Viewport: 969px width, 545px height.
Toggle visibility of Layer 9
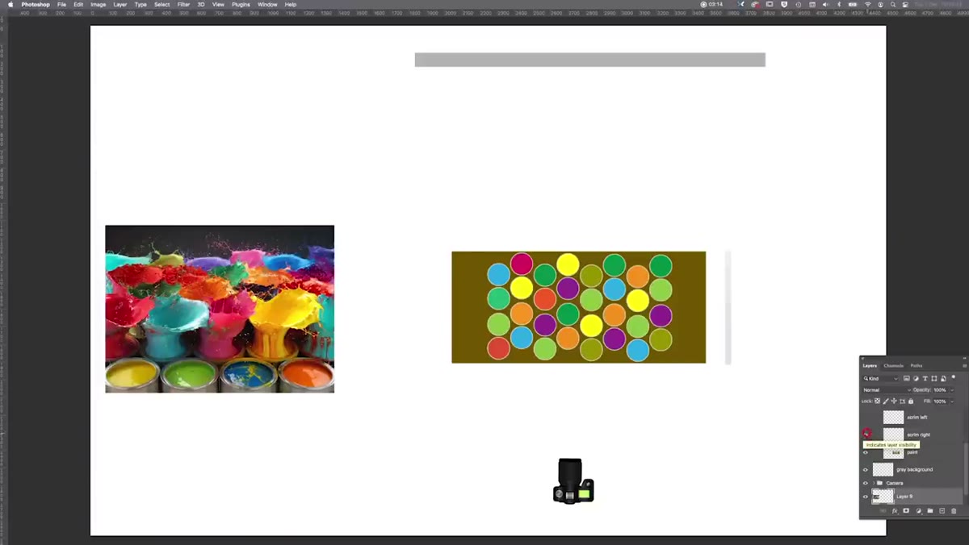click(x=866, y=497)
